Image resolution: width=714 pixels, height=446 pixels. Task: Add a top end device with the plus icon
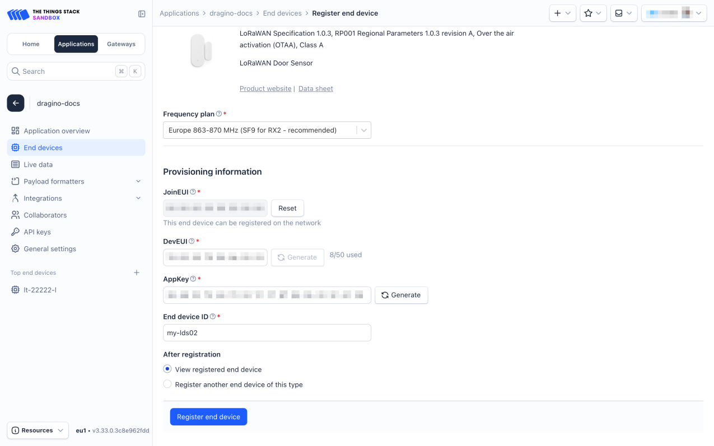[x=137, y=273]
